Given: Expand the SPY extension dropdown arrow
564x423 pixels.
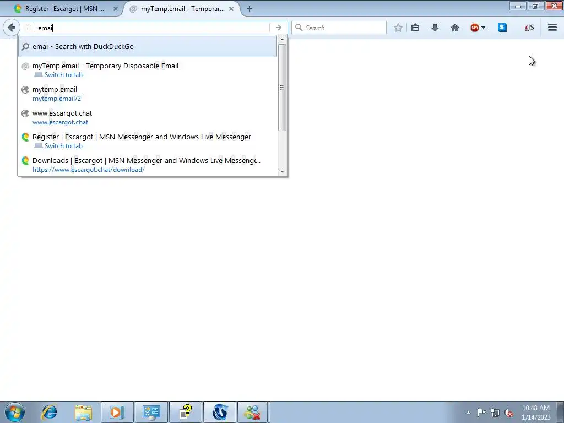Looking at the screenshot, I should (483, 28).
